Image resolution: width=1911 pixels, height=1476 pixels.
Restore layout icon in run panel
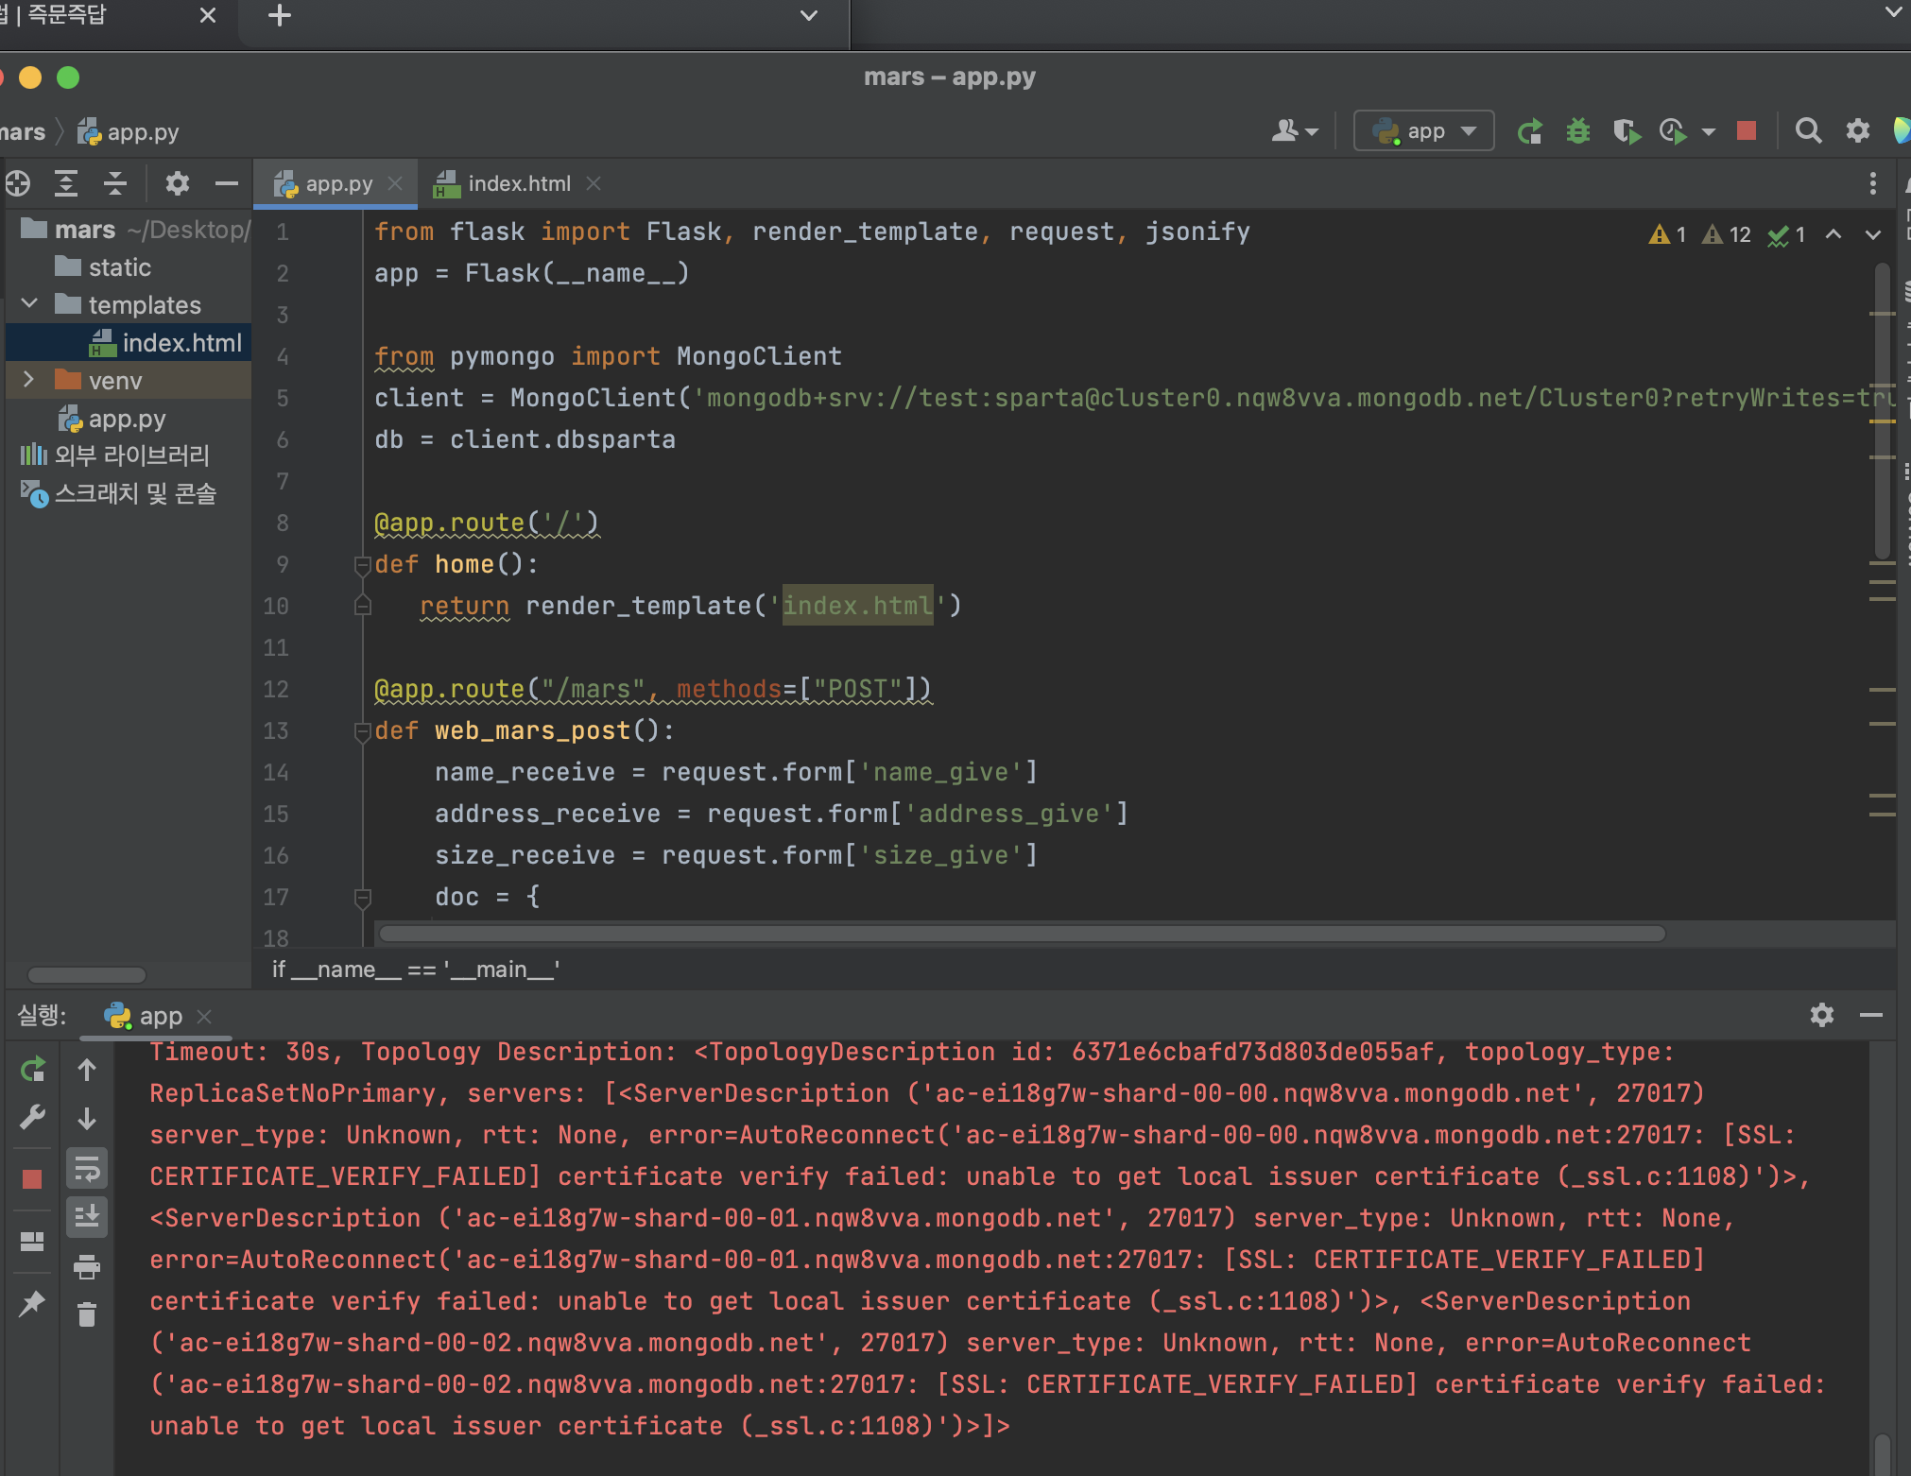tap(32, 1242)
